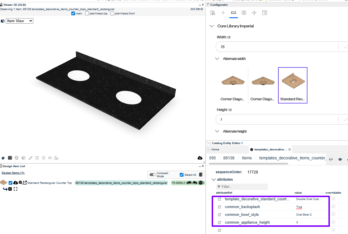Click the fullscreen brackets icon below design item
This screenshot has height=234, width=348.
(16, 189)
